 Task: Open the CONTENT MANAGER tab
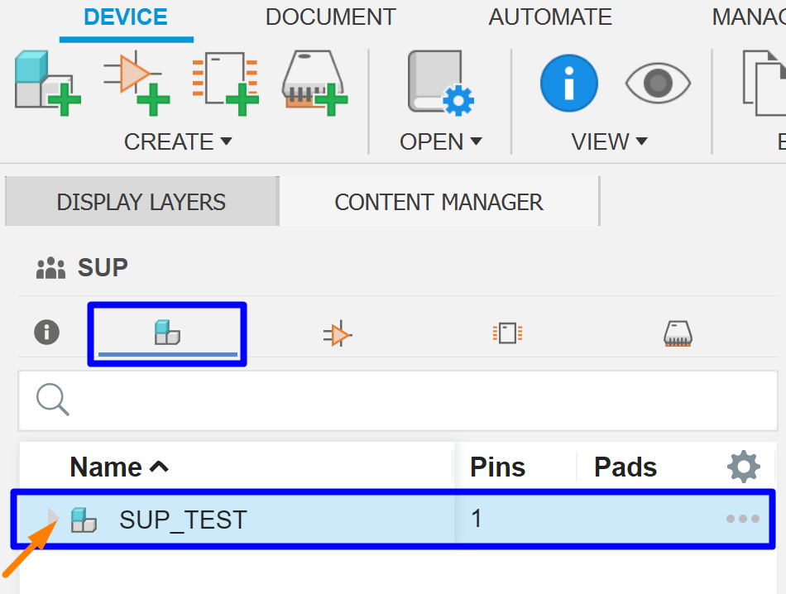click(439, 201)
